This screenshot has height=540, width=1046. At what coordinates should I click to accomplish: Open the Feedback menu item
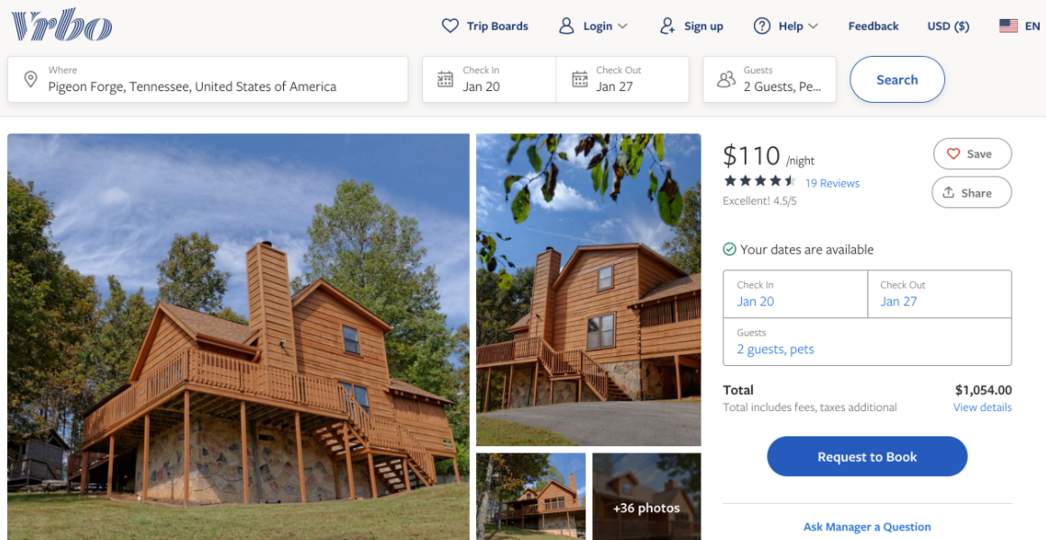click(x=873, y=26)
